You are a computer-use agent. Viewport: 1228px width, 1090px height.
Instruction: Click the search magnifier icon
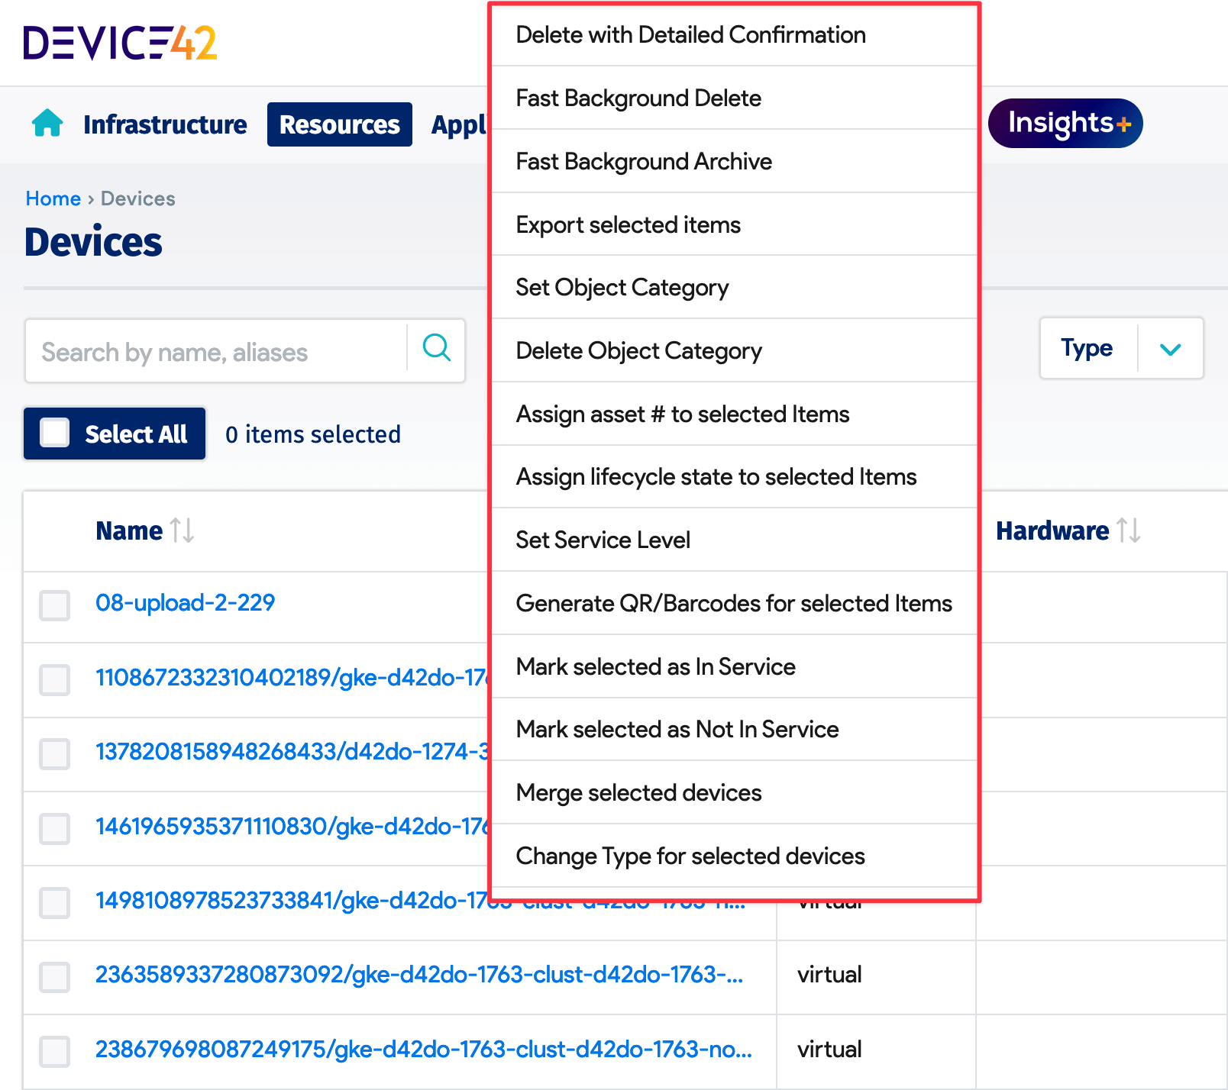436,350
